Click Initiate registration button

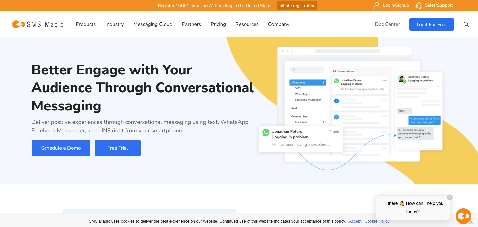[x=297, y=6]
